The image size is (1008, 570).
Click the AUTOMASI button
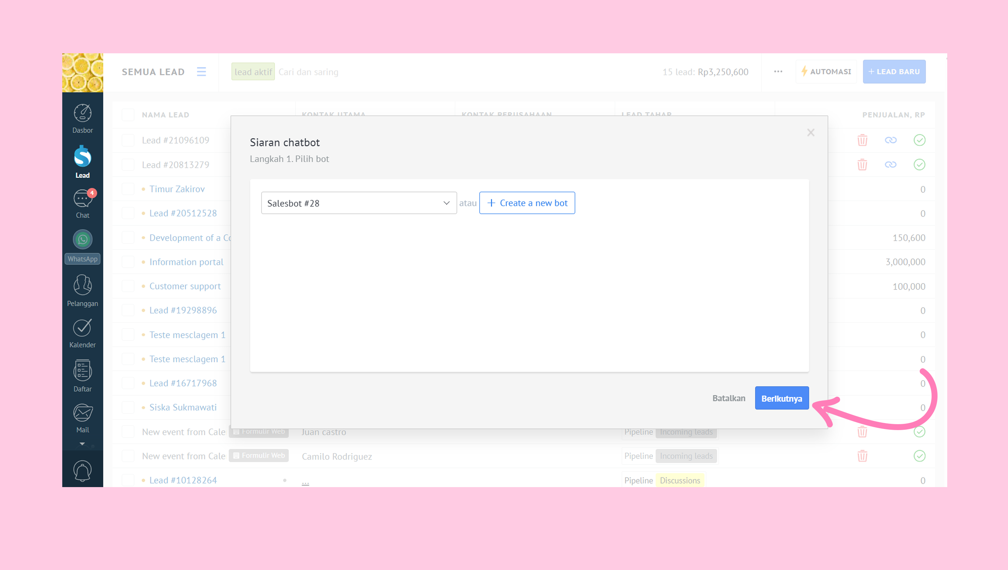(826, 72)
